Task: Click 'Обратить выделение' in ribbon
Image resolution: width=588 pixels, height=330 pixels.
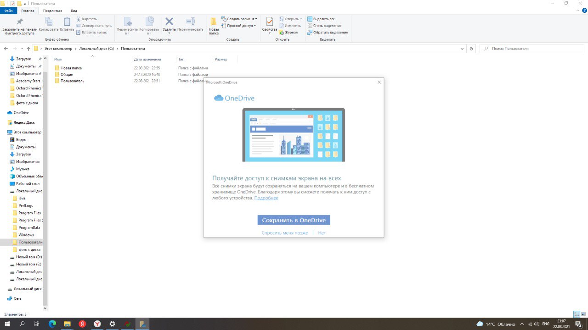Action: pyautogui.click(x=327, y=32)
